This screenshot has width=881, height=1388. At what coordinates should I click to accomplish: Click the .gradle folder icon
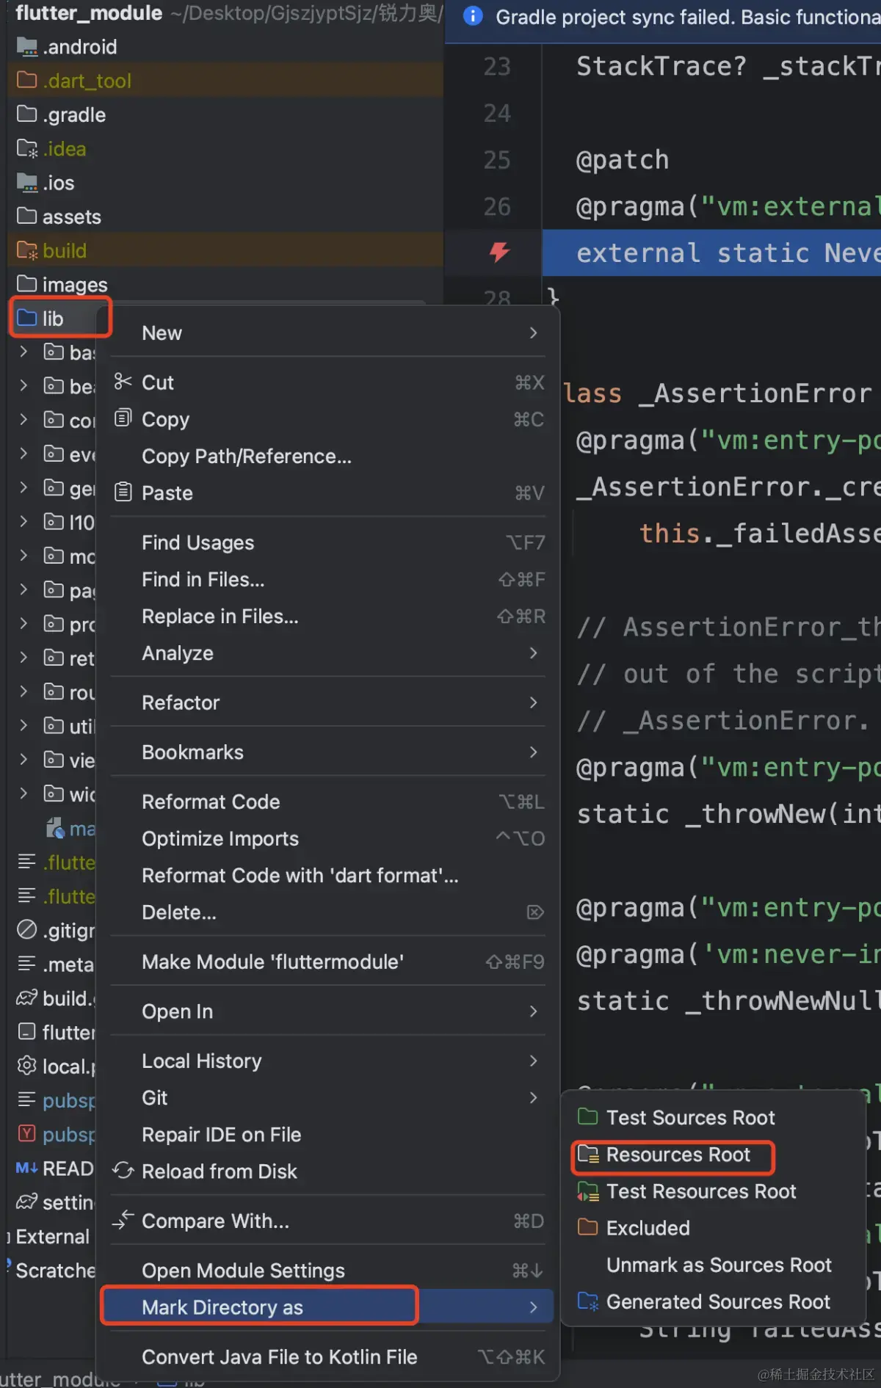(26, 115)
